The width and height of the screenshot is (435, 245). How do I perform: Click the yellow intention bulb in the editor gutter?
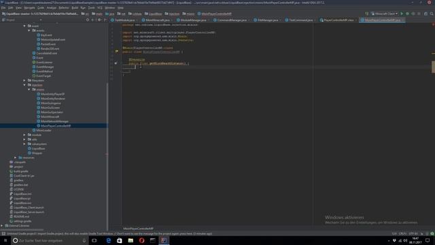pyautogui.click(x=117, y=52)
